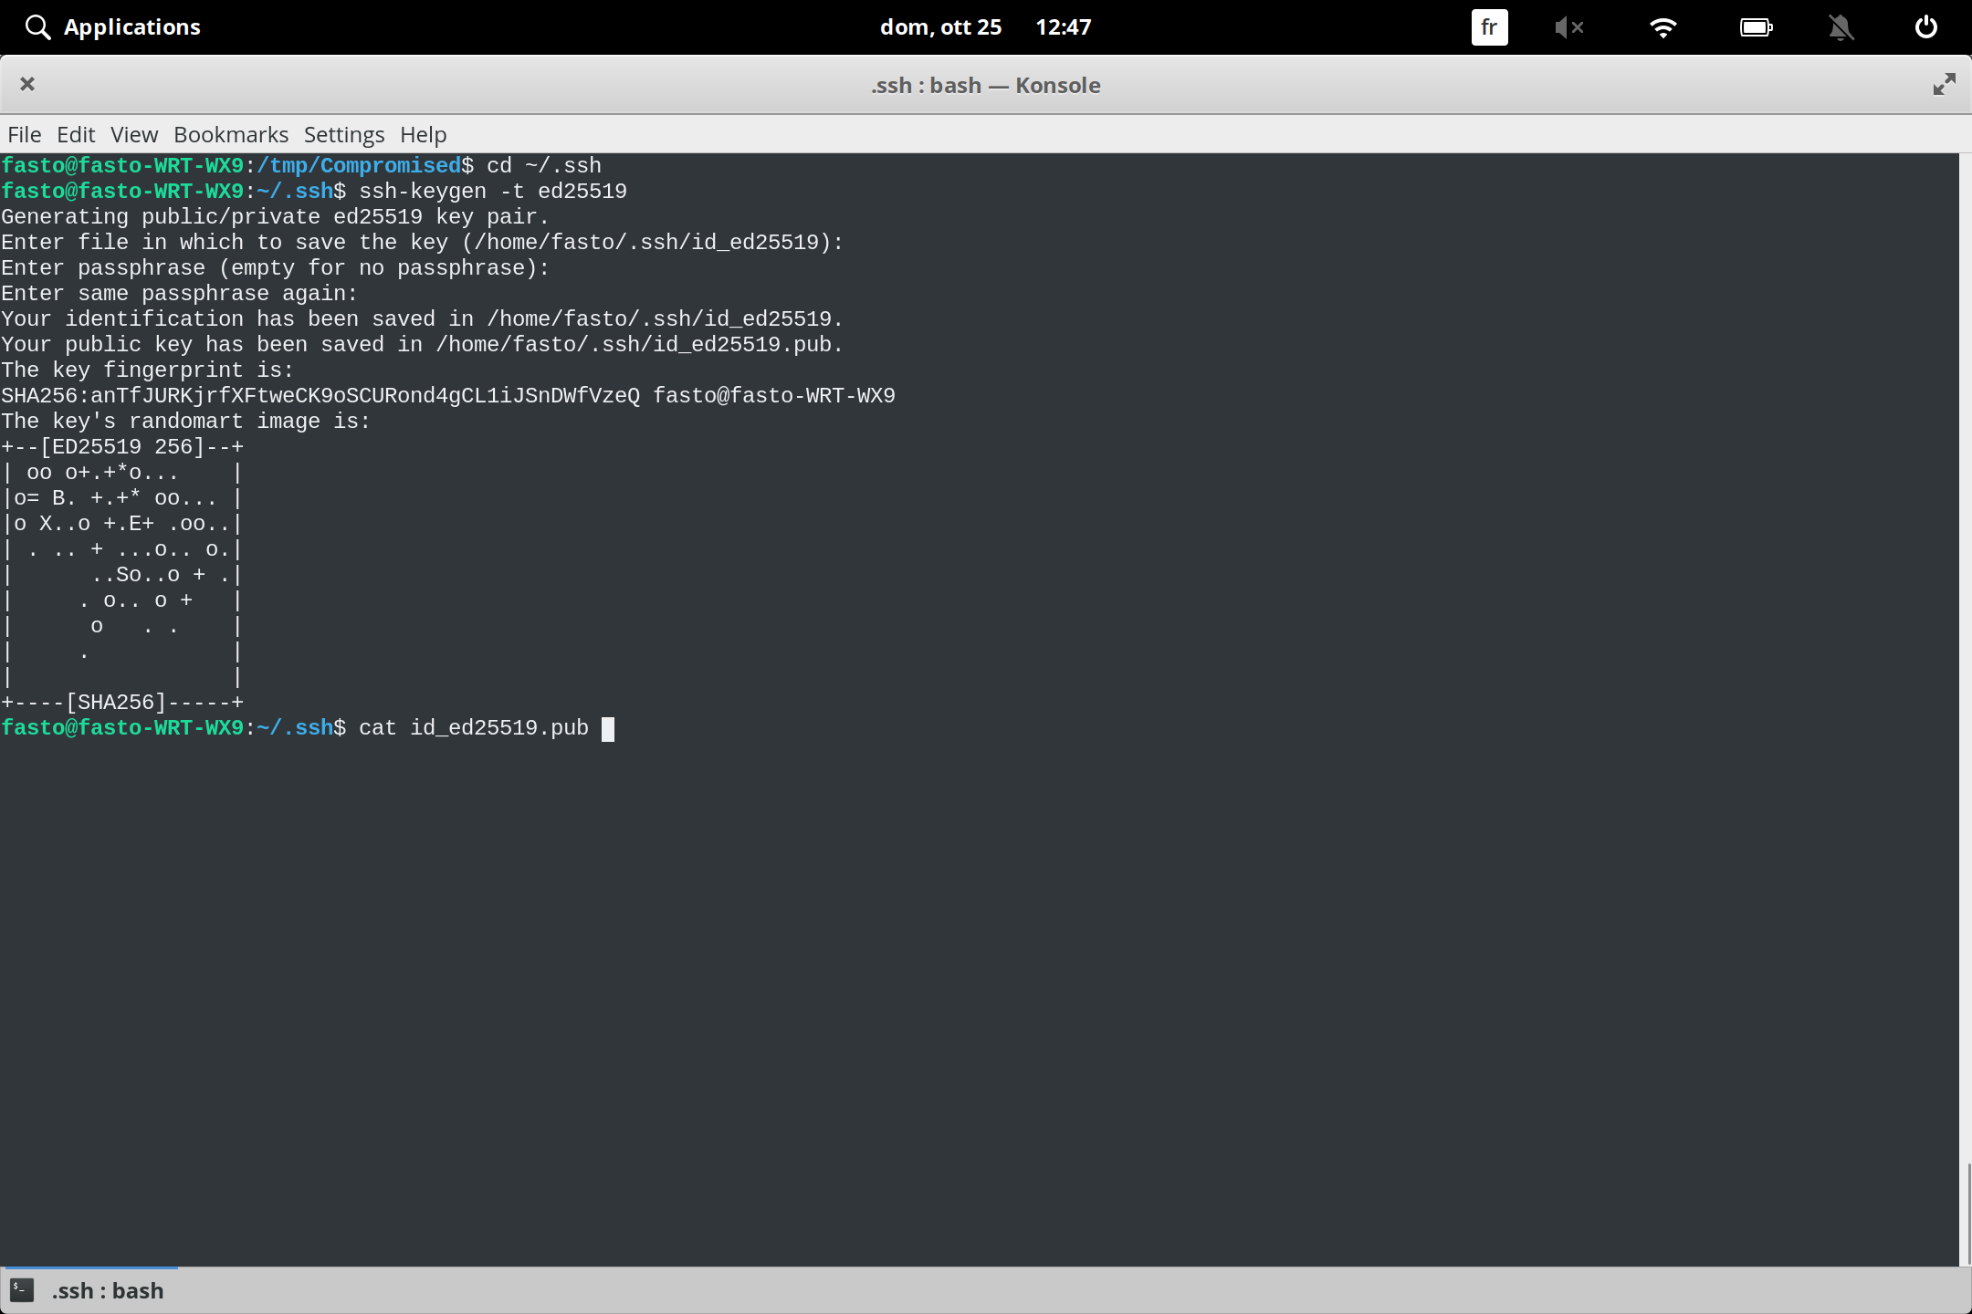Click the notifications-disabled bell icon

coord(1841,26)
